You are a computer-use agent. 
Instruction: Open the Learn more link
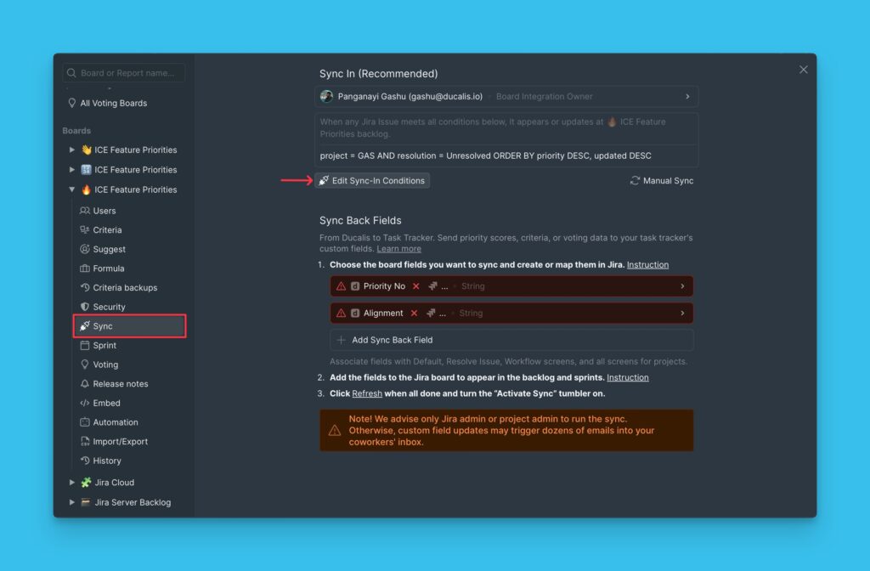(x=398, y=248)
